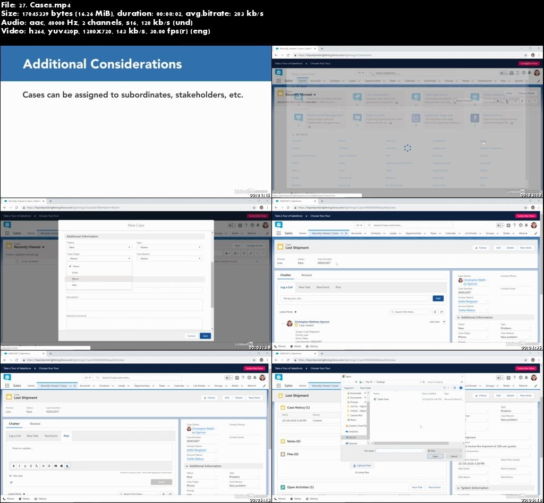Click Remove Formatting in the 00:05:43 Post editor
The height and width of the screenshot is (503, 544).
[x=37, y=466]
